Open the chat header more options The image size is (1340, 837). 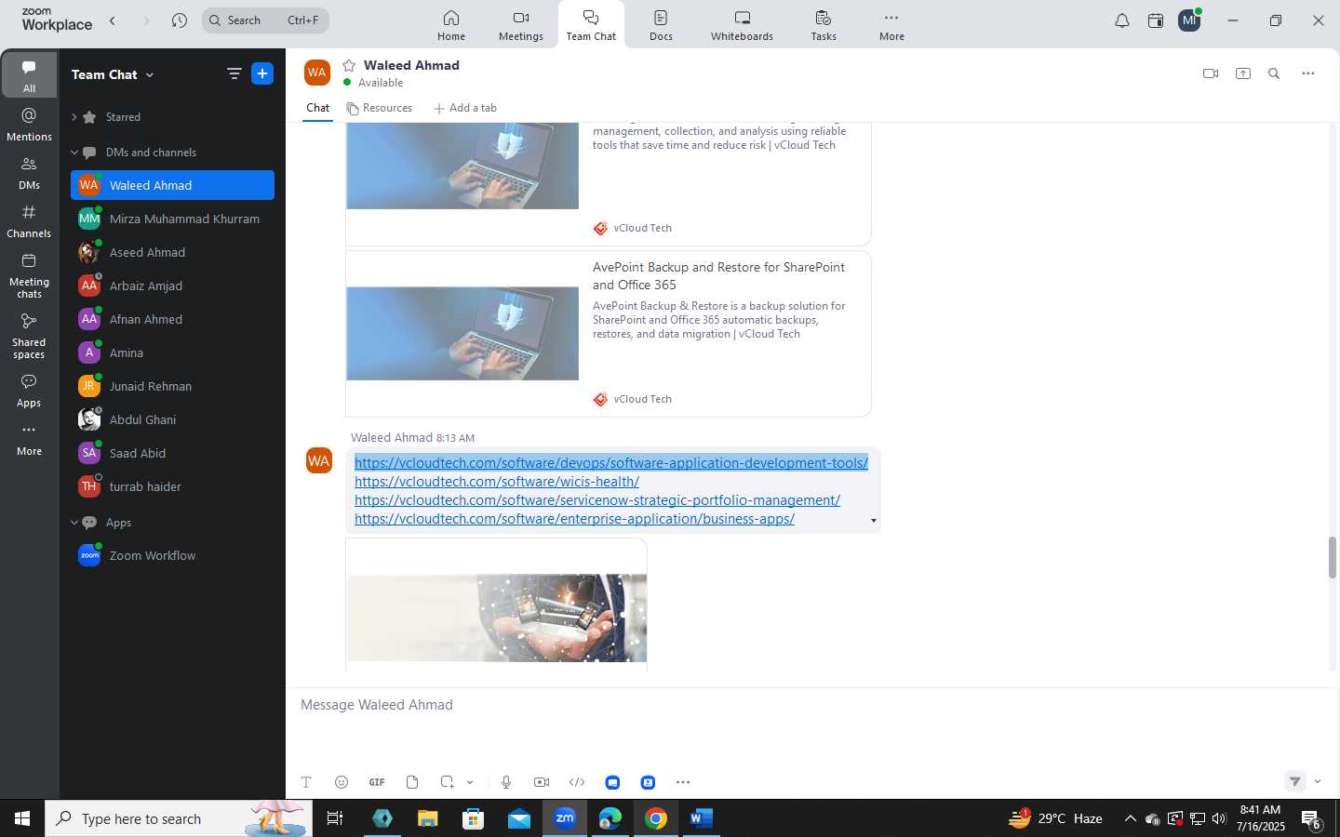pyautogui.click(x=1307, y=73)
